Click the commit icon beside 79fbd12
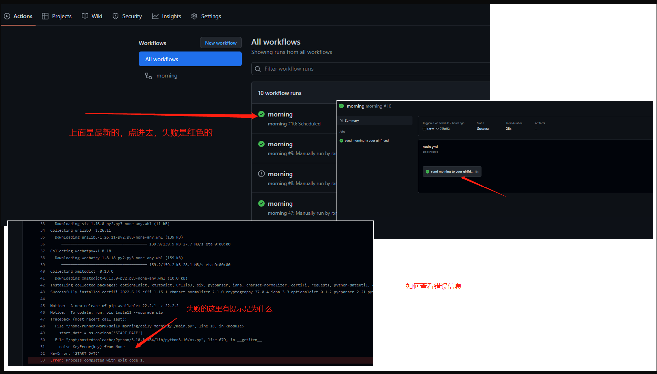The image size is (657, 374). [437, 129]
